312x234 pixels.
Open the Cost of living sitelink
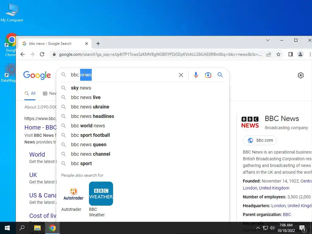click(x=43, y=216)
